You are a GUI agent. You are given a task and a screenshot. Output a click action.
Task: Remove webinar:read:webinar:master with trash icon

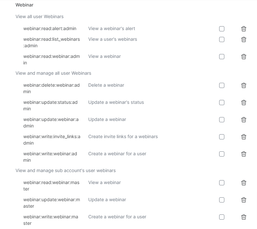[244, 183]
